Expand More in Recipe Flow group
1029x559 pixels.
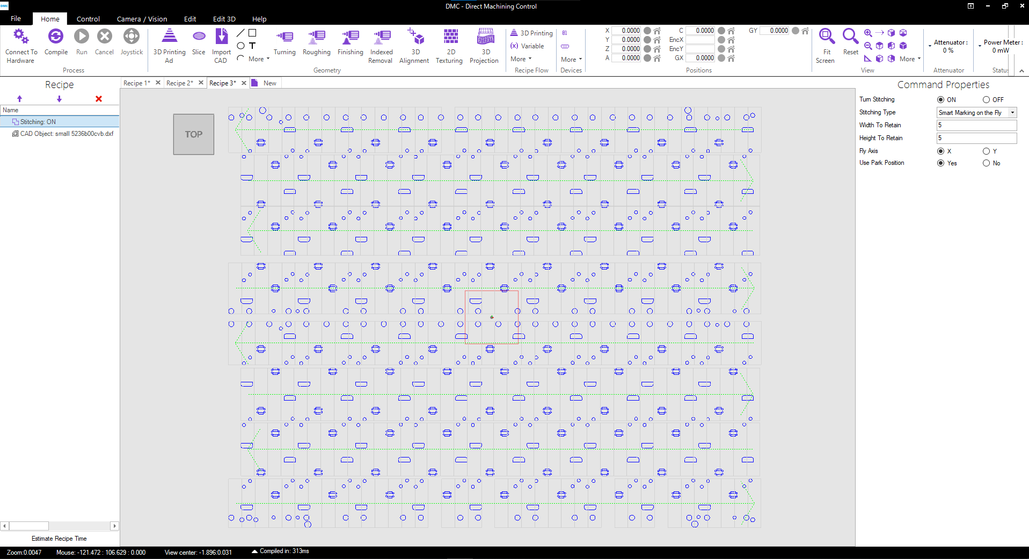click(521, 59)
